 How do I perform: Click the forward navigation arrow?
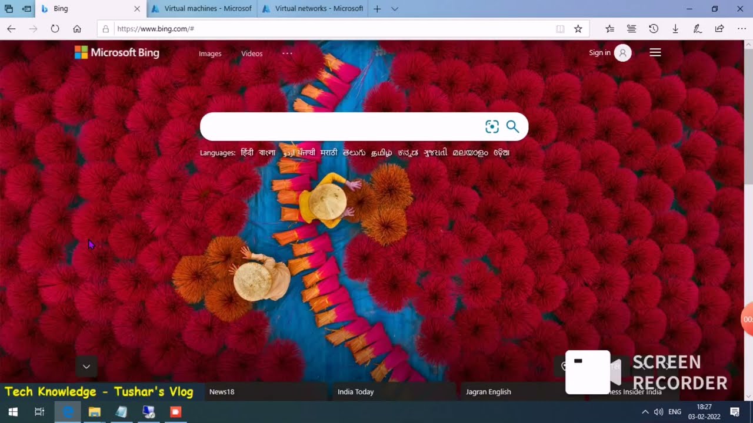[x=33, y=28]
